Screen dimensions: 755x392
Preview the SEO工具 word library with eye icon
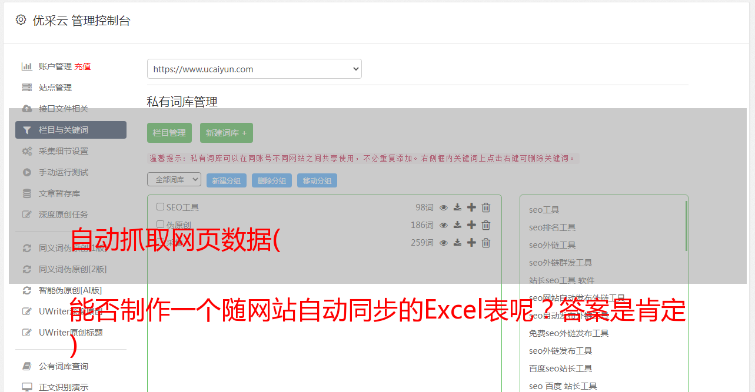point(444,207)
